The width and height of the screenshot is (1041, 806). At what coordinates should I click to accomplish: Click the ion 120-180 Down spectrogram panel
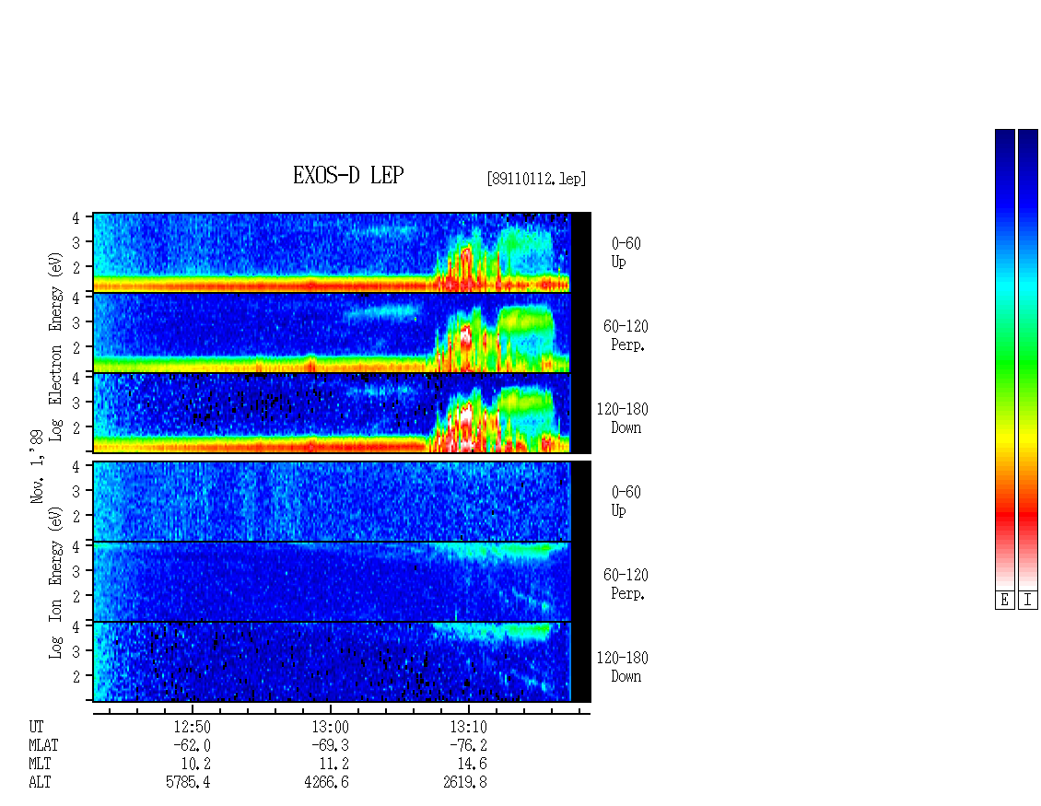[342, 662]
